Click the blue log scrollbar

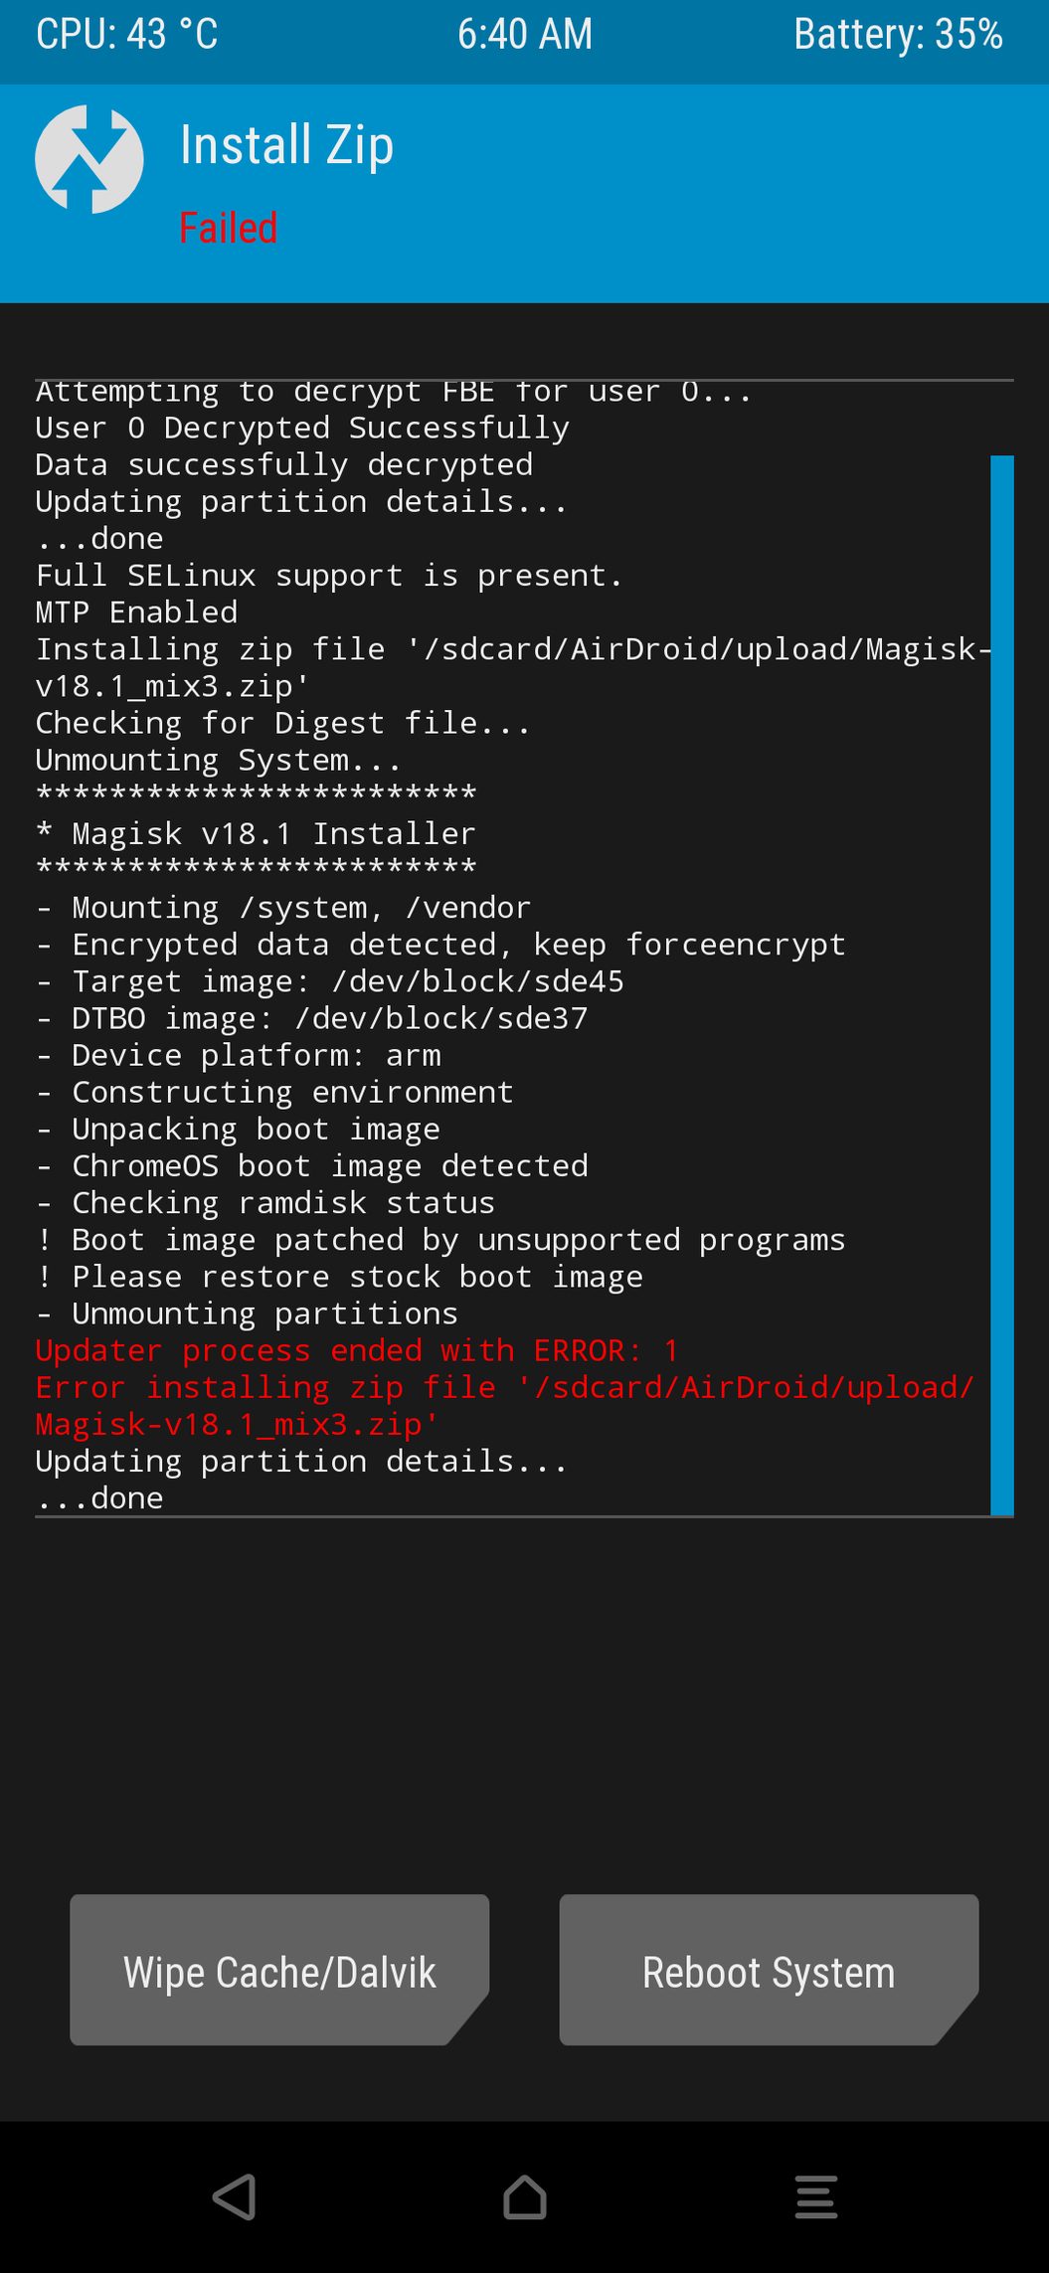click(x=1002, y=984)
